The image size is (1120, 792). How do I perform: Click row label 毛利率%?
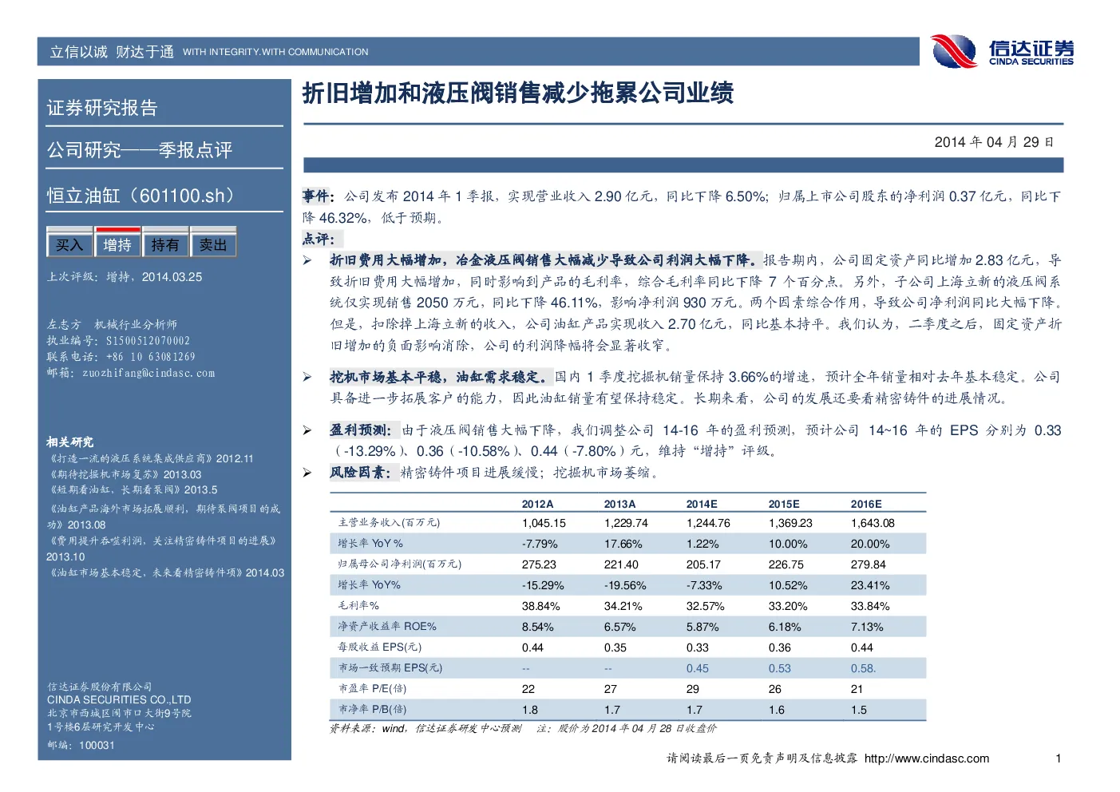358,606
